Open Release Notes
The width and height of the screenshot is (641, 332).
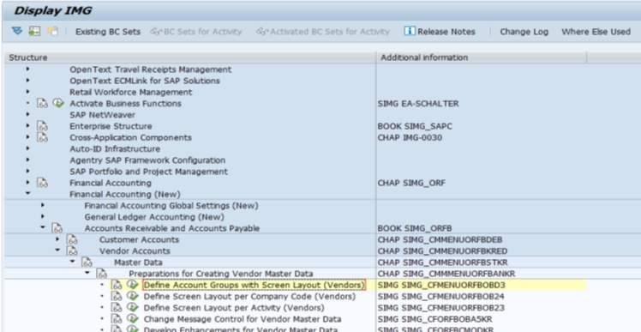tap(440, 32)
